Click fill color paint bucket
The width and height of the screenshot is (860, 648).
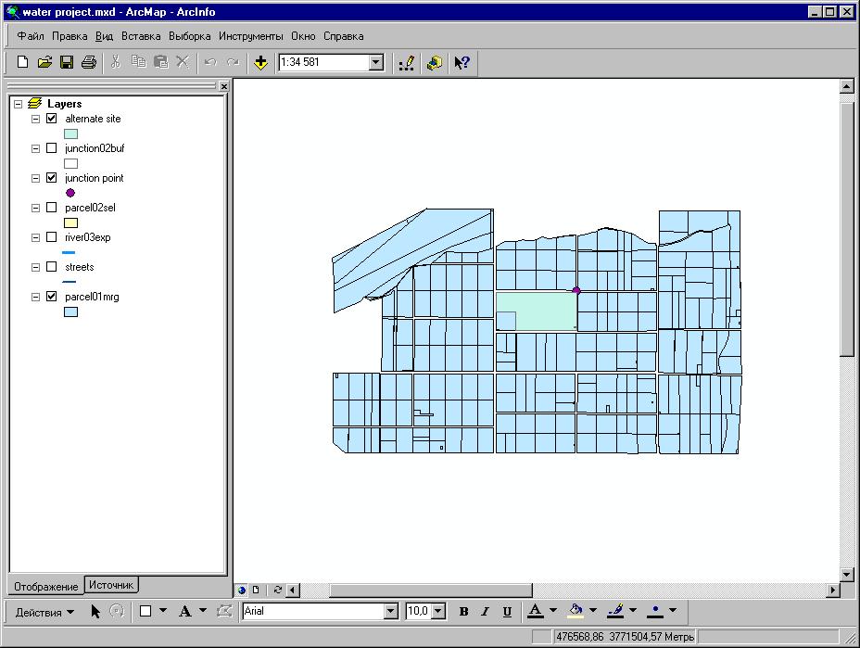575,611
